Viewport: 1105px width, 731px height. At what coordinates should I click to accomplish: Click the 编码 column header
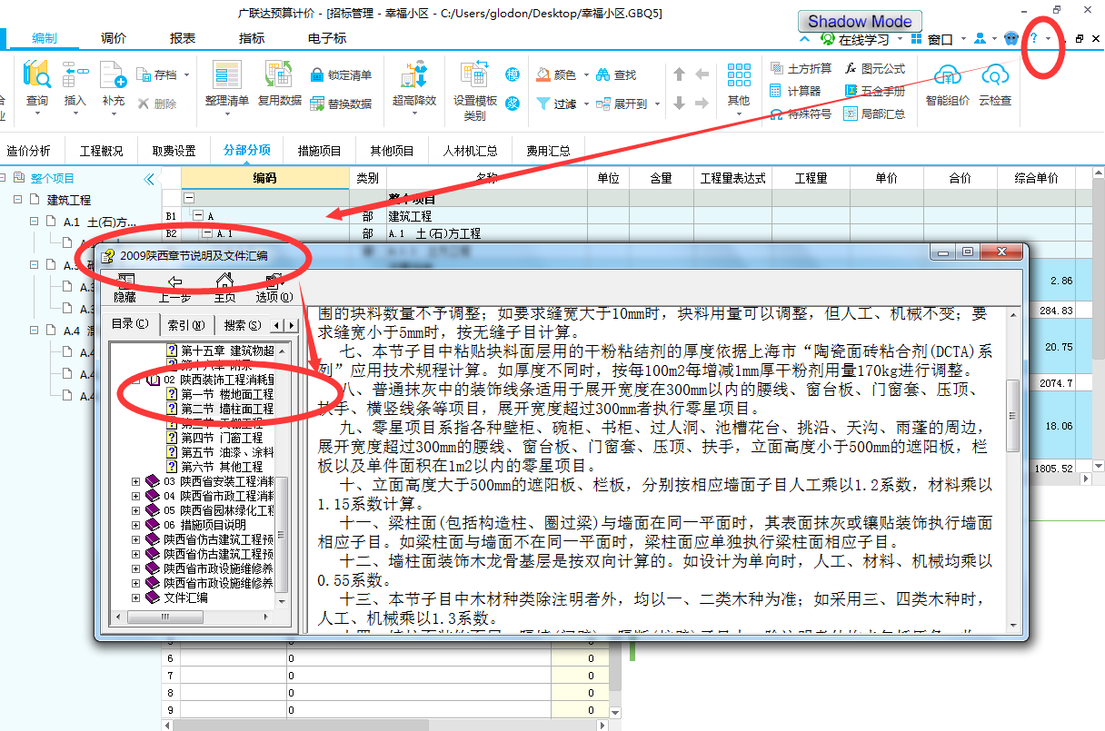point(264,178)
